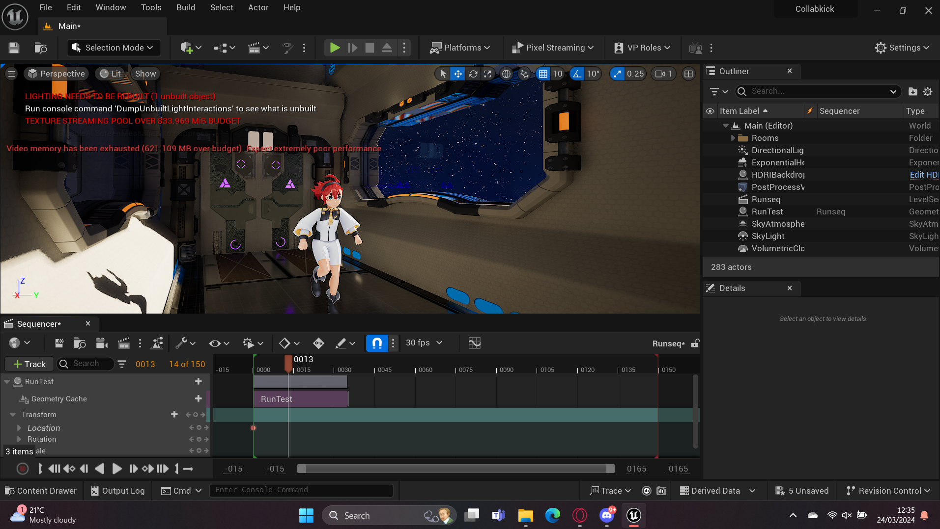940x529 pixels.
Task: Open Sequencer actions wrench menu
Action: click(186, 343)
